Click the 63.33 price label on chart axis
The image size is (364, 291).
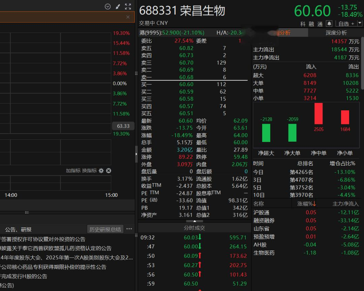tap(123, 126)
